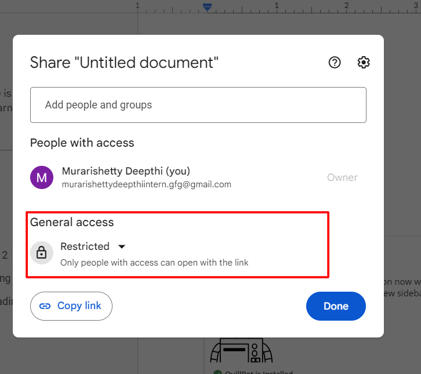421x374 pixels.
Task: Open the help question mark icon
Action: pyautogui.click(x=335, y=63)
